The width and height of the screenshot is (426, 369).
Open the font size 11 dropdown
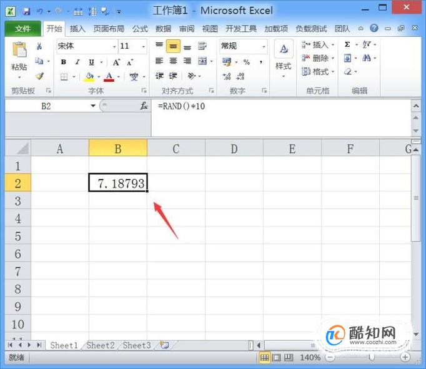pos(144,46)
